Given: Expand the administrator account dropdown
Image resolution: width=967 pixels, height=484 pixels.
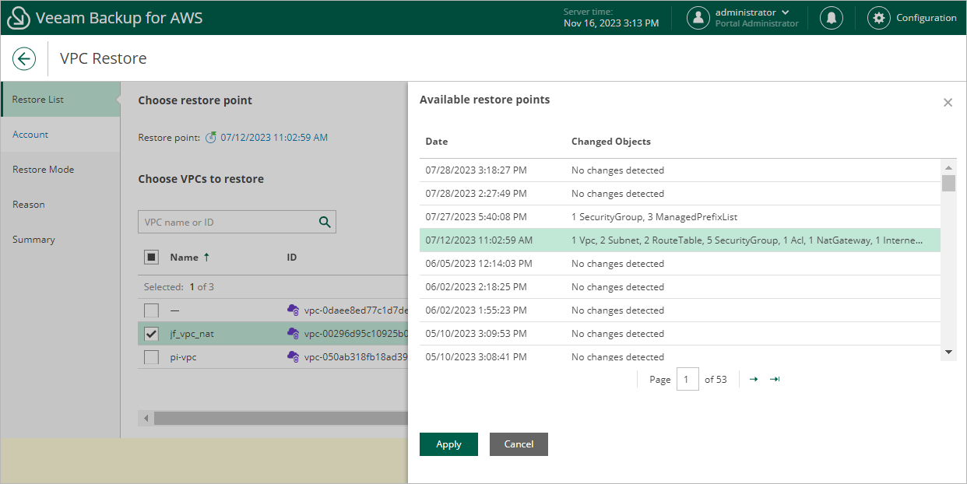Looking at the screenshot, I should (x=785, y=12).
